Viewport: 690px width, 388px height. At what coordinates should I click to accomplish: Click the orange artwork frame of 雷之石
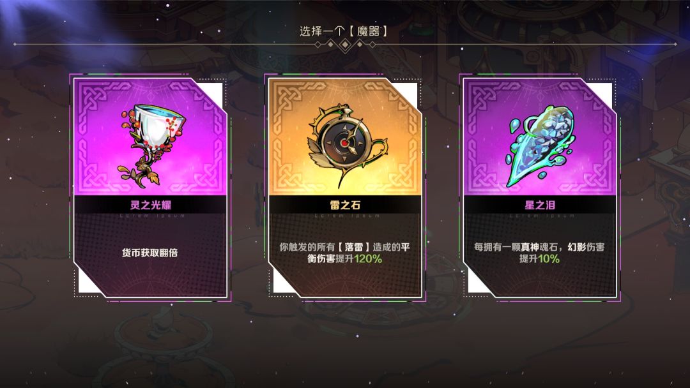tap(345, 137)
